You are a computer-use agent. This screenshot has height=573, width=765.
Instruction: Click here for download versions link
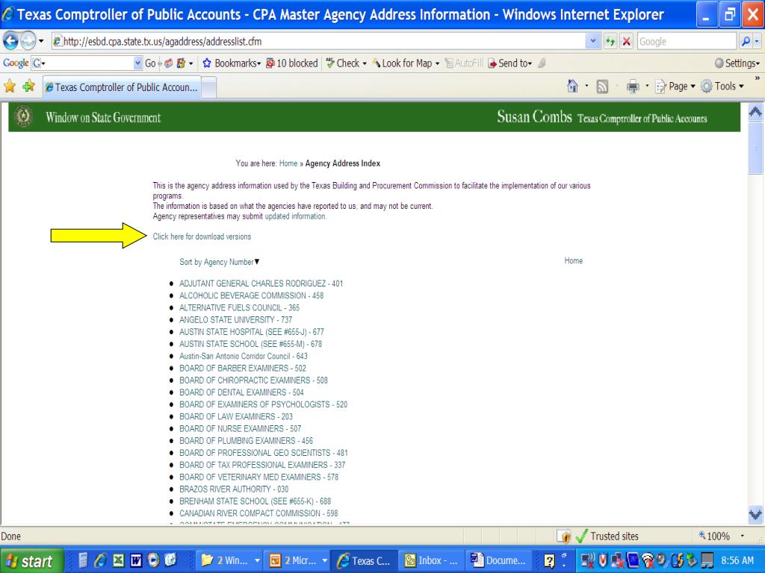pyautogui.click(x=202, y=237)
